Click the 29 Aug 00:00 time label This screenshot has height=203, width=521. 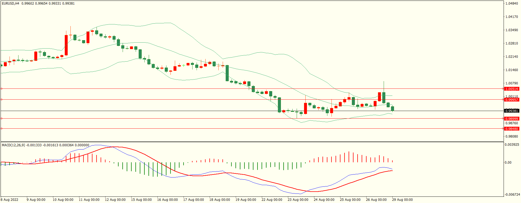coord(402,200)
